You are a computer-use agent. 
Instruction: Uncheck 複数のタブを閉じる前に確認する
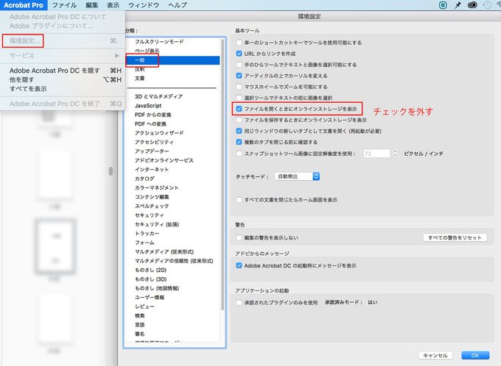click(239, 142)
